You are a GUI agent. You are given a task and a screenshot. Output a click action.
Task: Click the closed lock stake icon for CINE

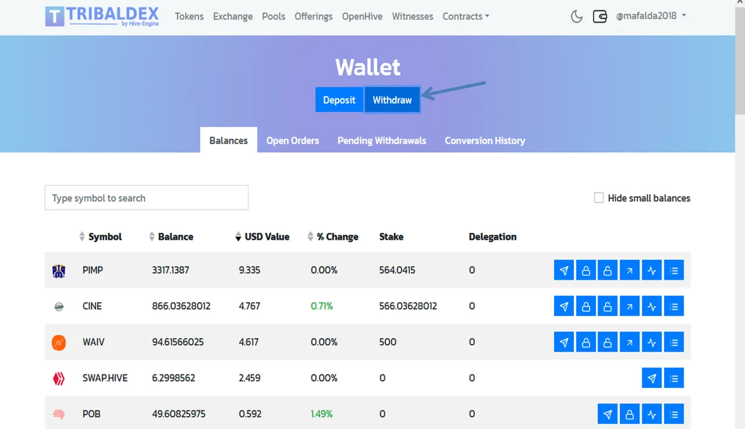coord(586,306)
